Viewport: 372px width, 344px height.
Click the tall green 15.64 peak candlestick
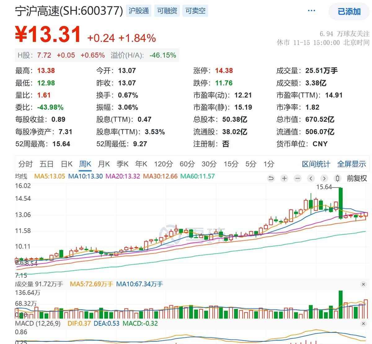tap(341, 203)
